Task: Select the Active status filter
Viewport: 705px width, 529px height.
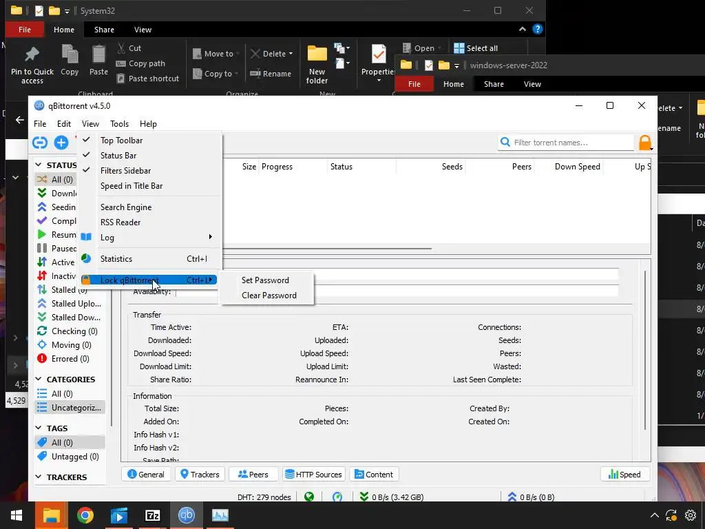Action: 56,262
